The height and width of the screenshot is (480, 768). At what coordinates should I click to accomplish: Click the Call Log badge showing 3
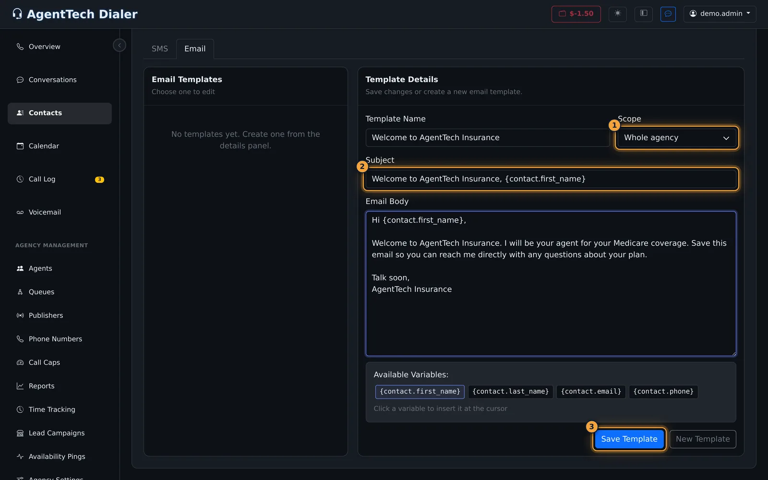tap(99, 180)
